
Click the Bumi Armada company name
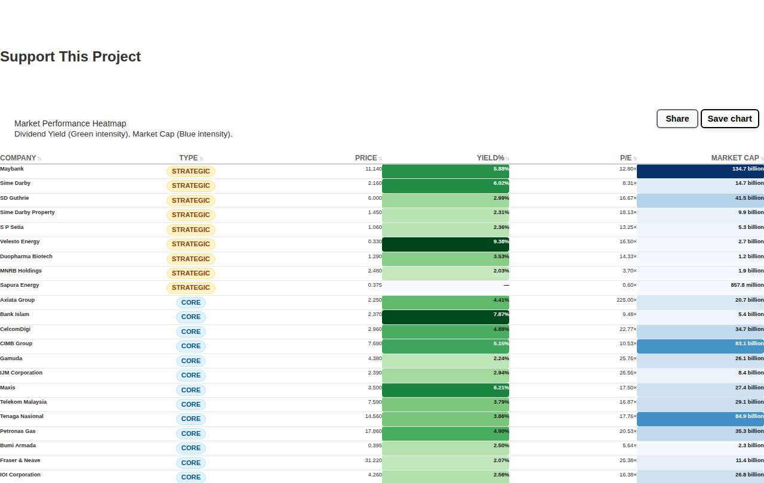(x=18, y=445)
